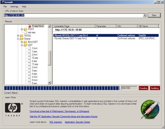165x129 pixels.
Task: Open the Help menu
Action: point(24,6)
